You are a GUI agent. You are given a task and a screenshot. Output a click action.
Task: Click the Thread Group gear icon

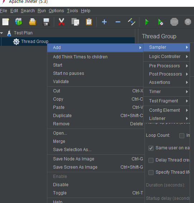click(x=16, y=42)
